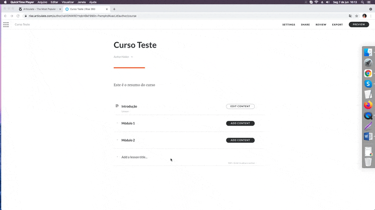Click the Preview button

tap(359, 24)
